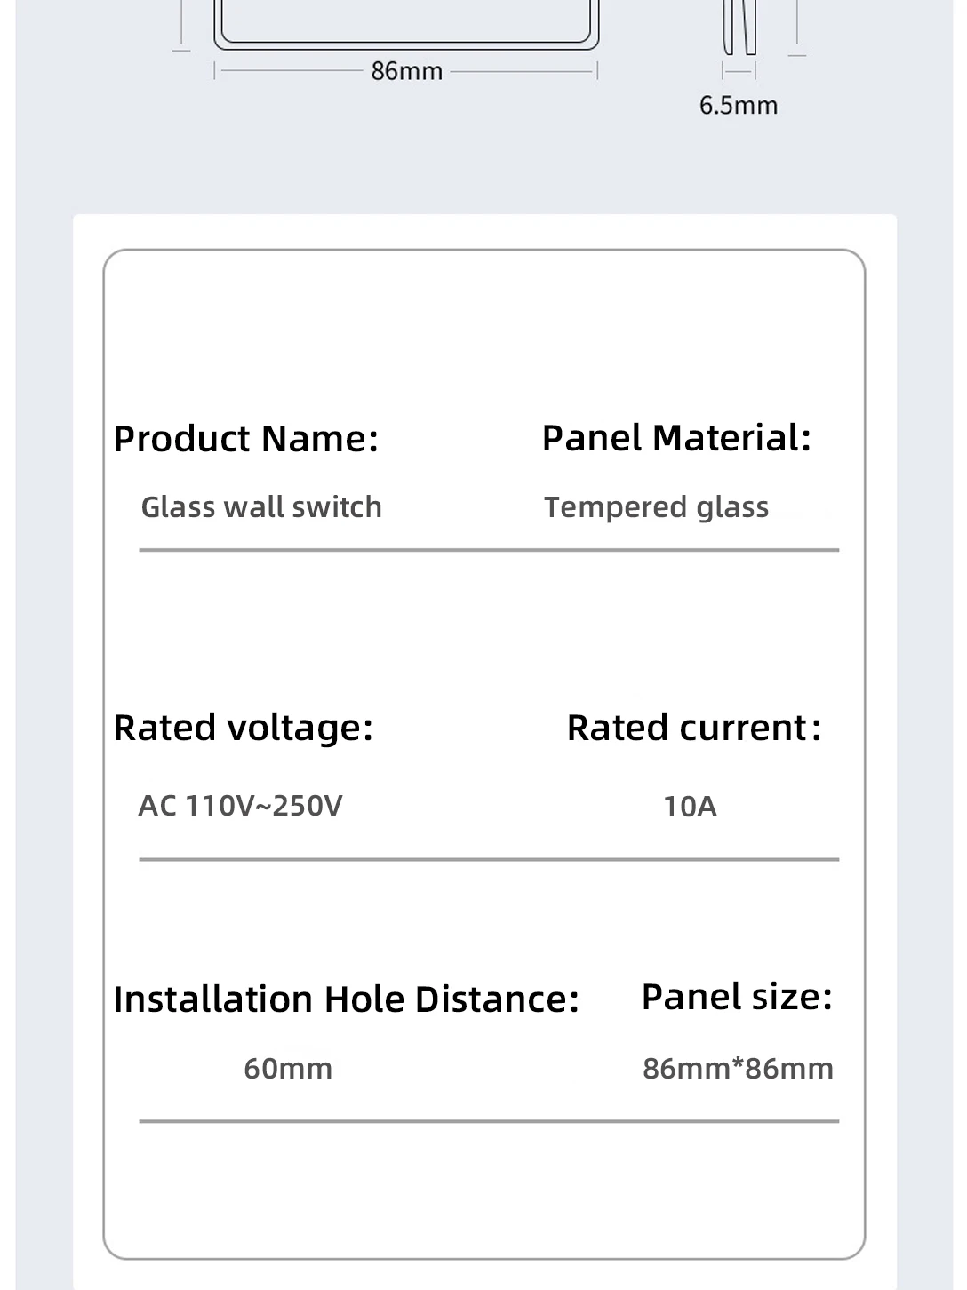
Task: Click the thickness bracket marker above 6.5mm
Action: click(739, 71)
